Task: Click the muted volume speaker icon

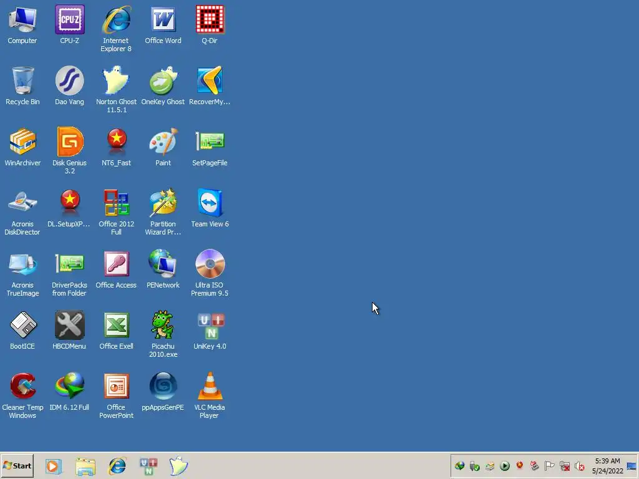Action: coord(579,465)
